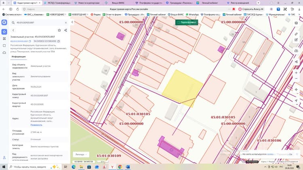This screenshot has width=303, height=170.
Task: Click the cloud download icon on map
Action: [296, 51]
